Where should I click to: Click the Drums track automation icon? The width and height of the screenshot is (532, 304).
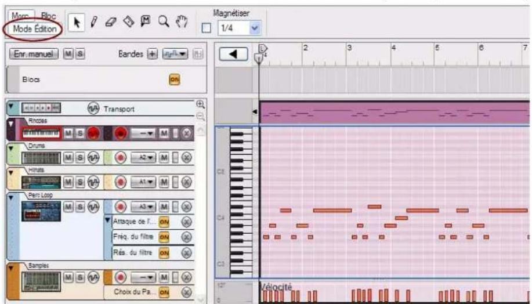click(x=93, y=158)
